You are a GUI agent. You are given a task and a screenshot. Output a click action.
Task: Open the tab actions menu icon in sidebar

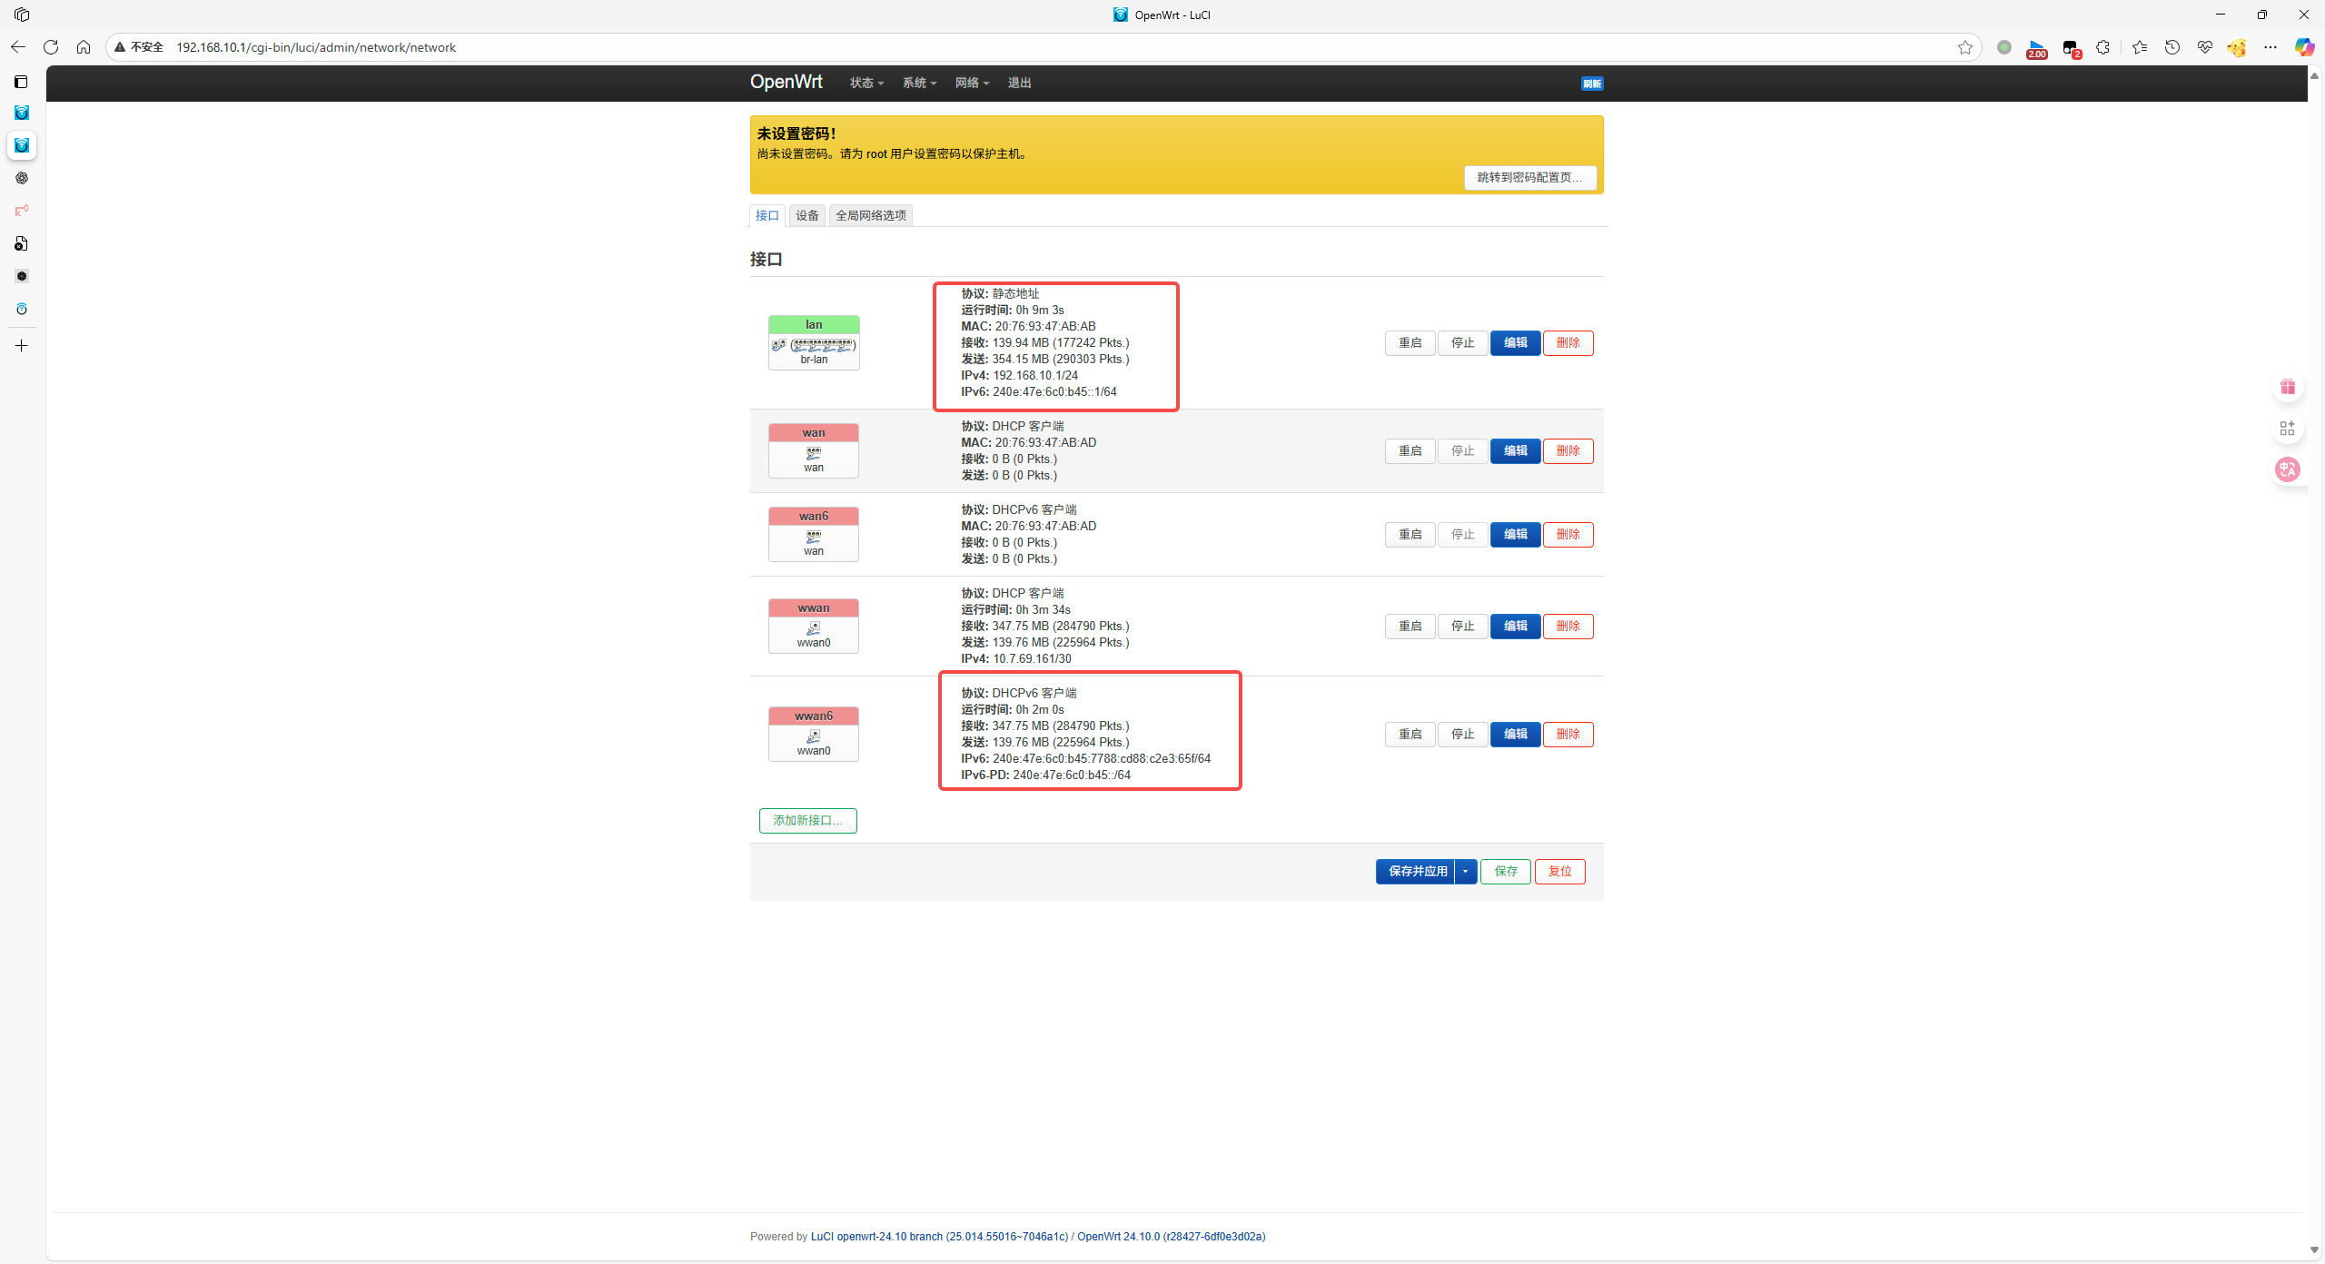tap(21, 82)
